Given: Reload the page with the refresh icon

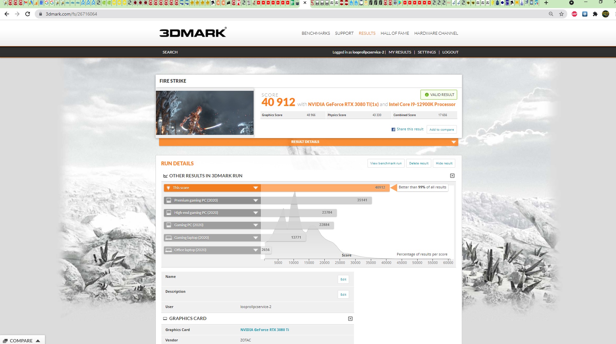Looking at the screenshot, I should pyautogui.click(x=28, y=14).
